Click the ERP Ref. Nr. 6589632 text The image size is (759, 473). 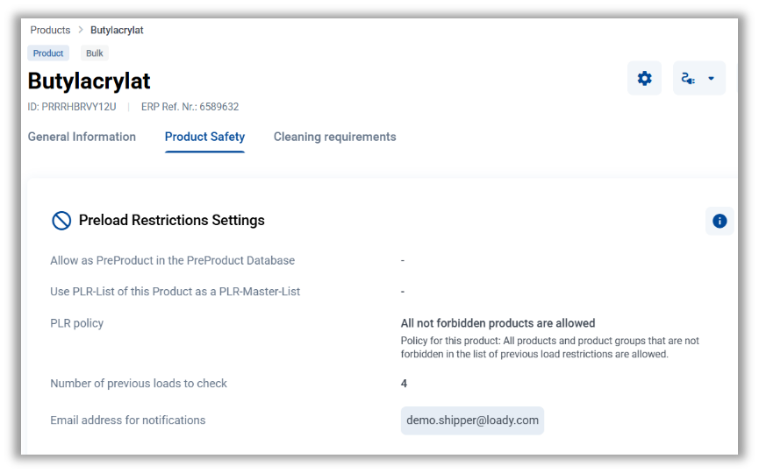(190, 107)
